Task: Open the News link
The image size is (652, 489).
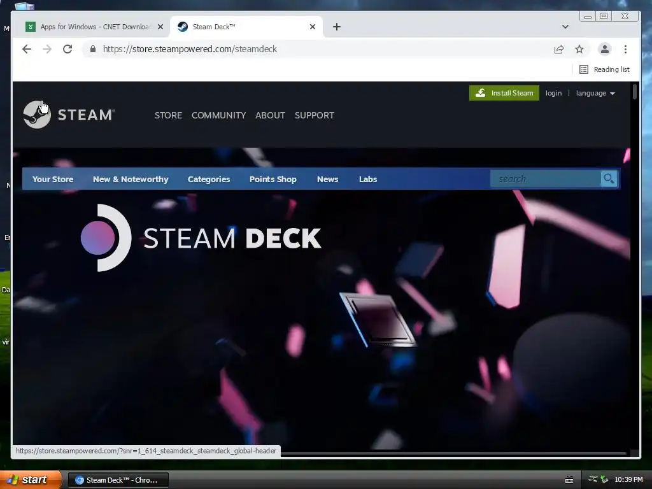Action: click(x=328, y=179)
